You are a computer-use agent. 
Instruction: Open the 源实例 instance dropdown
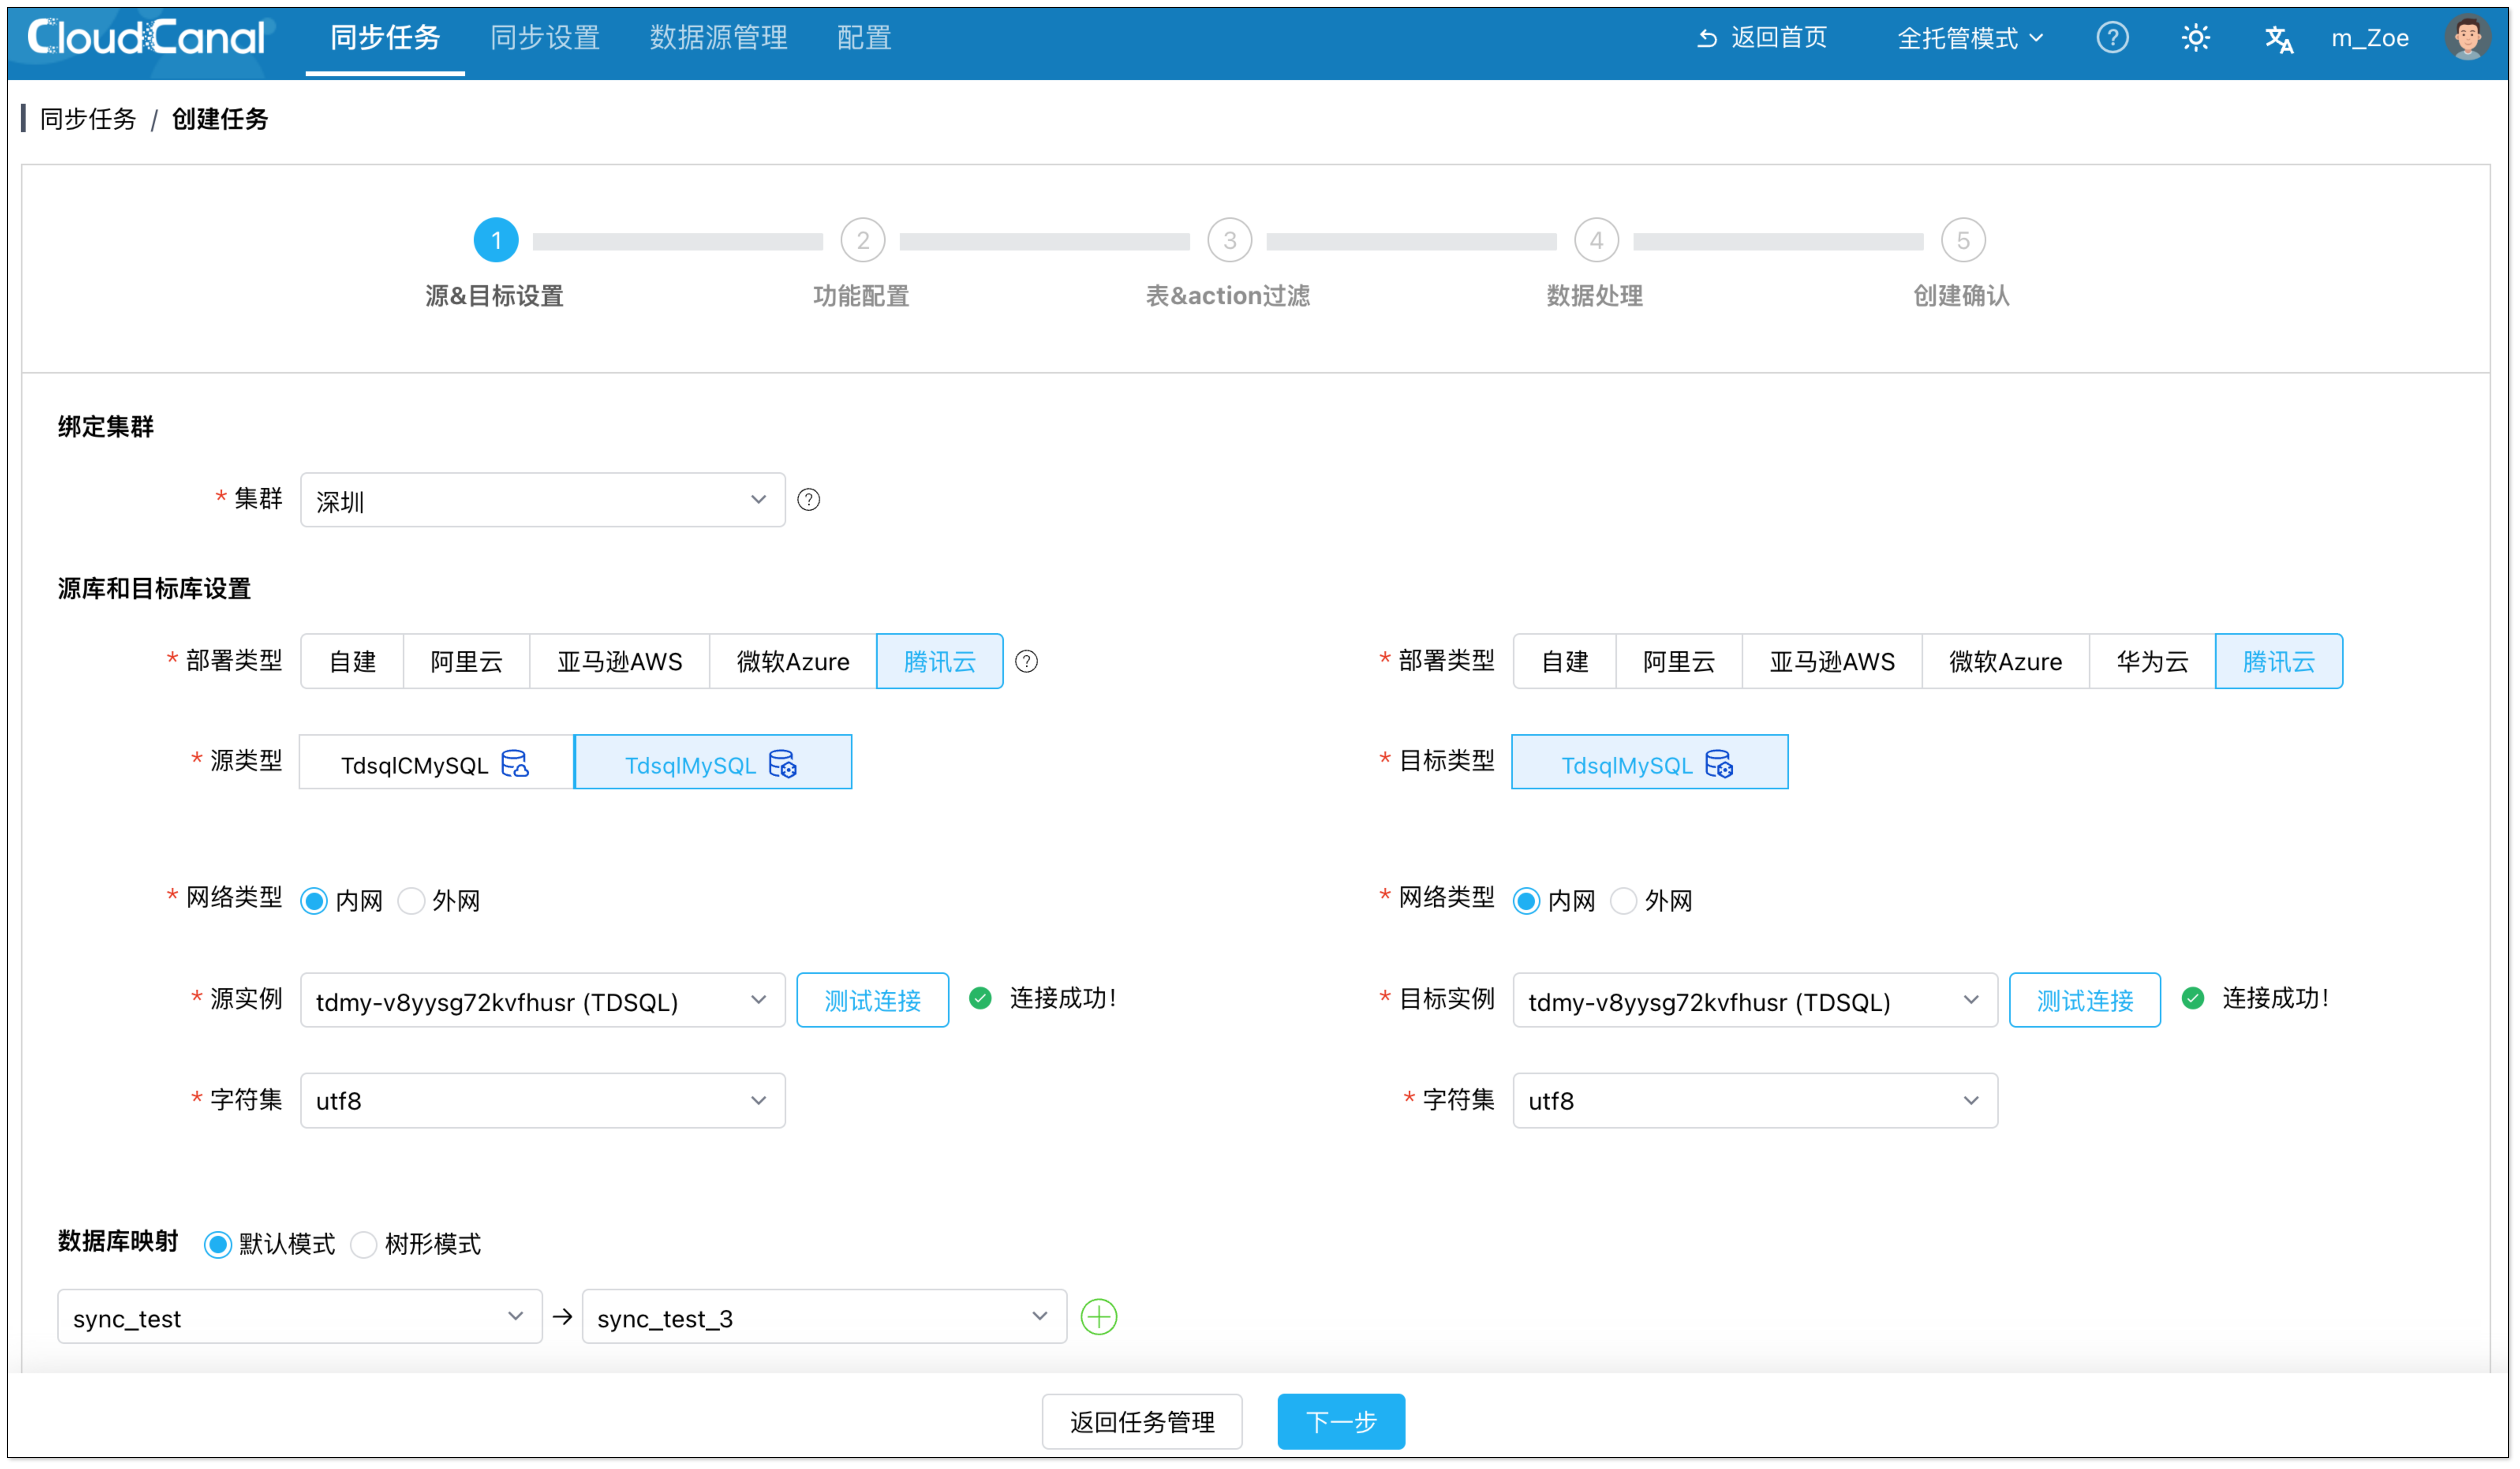coord(542,1000)
